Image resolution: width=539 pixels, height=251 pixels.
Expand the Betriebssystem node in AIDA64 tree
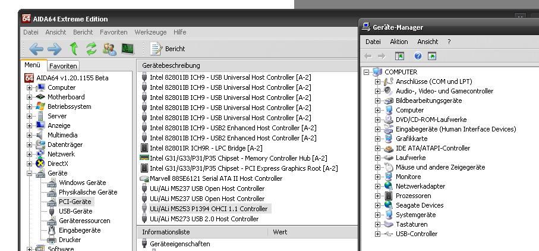pyautogui.click(x=29, y=106)
